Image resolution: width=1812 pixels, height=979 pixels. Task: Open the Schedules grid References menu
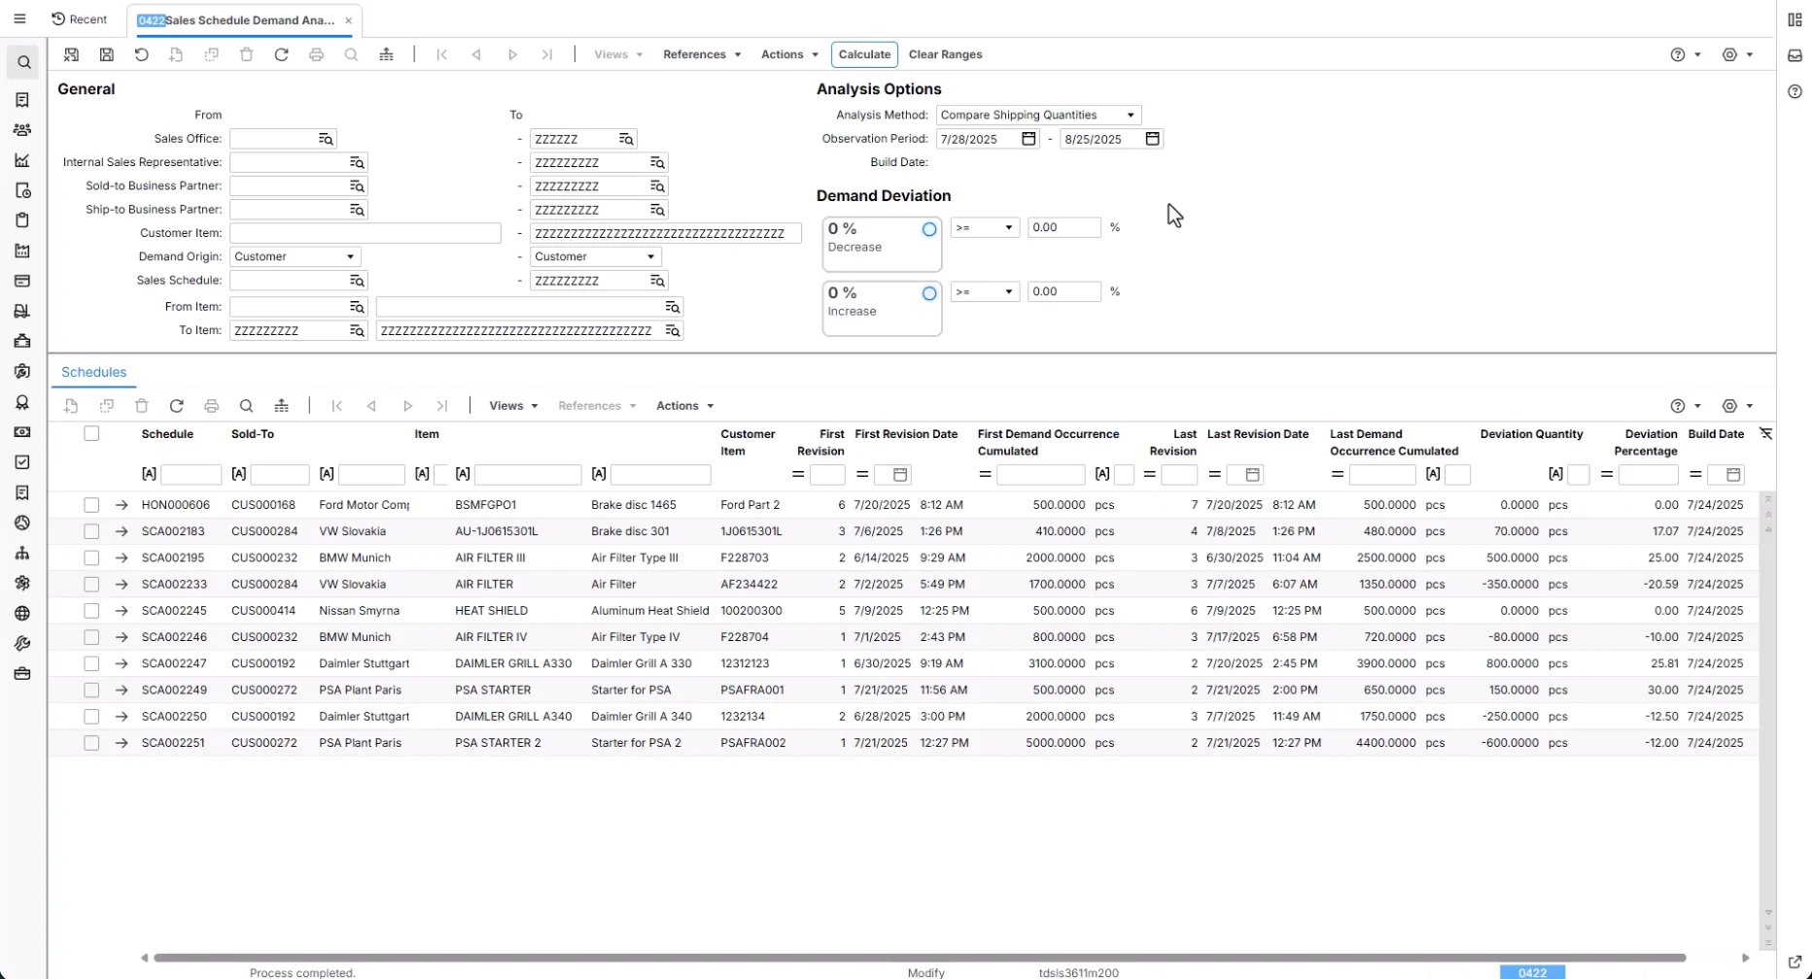click(597, 406)
